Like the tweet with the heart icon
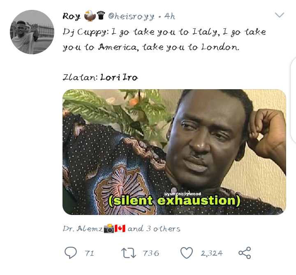 pyautogui.click(x=187, y=253)
